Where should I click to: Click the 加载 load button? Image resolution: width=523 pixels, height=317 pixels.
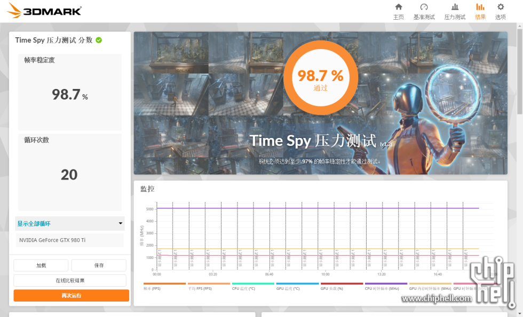pos(41,265)
